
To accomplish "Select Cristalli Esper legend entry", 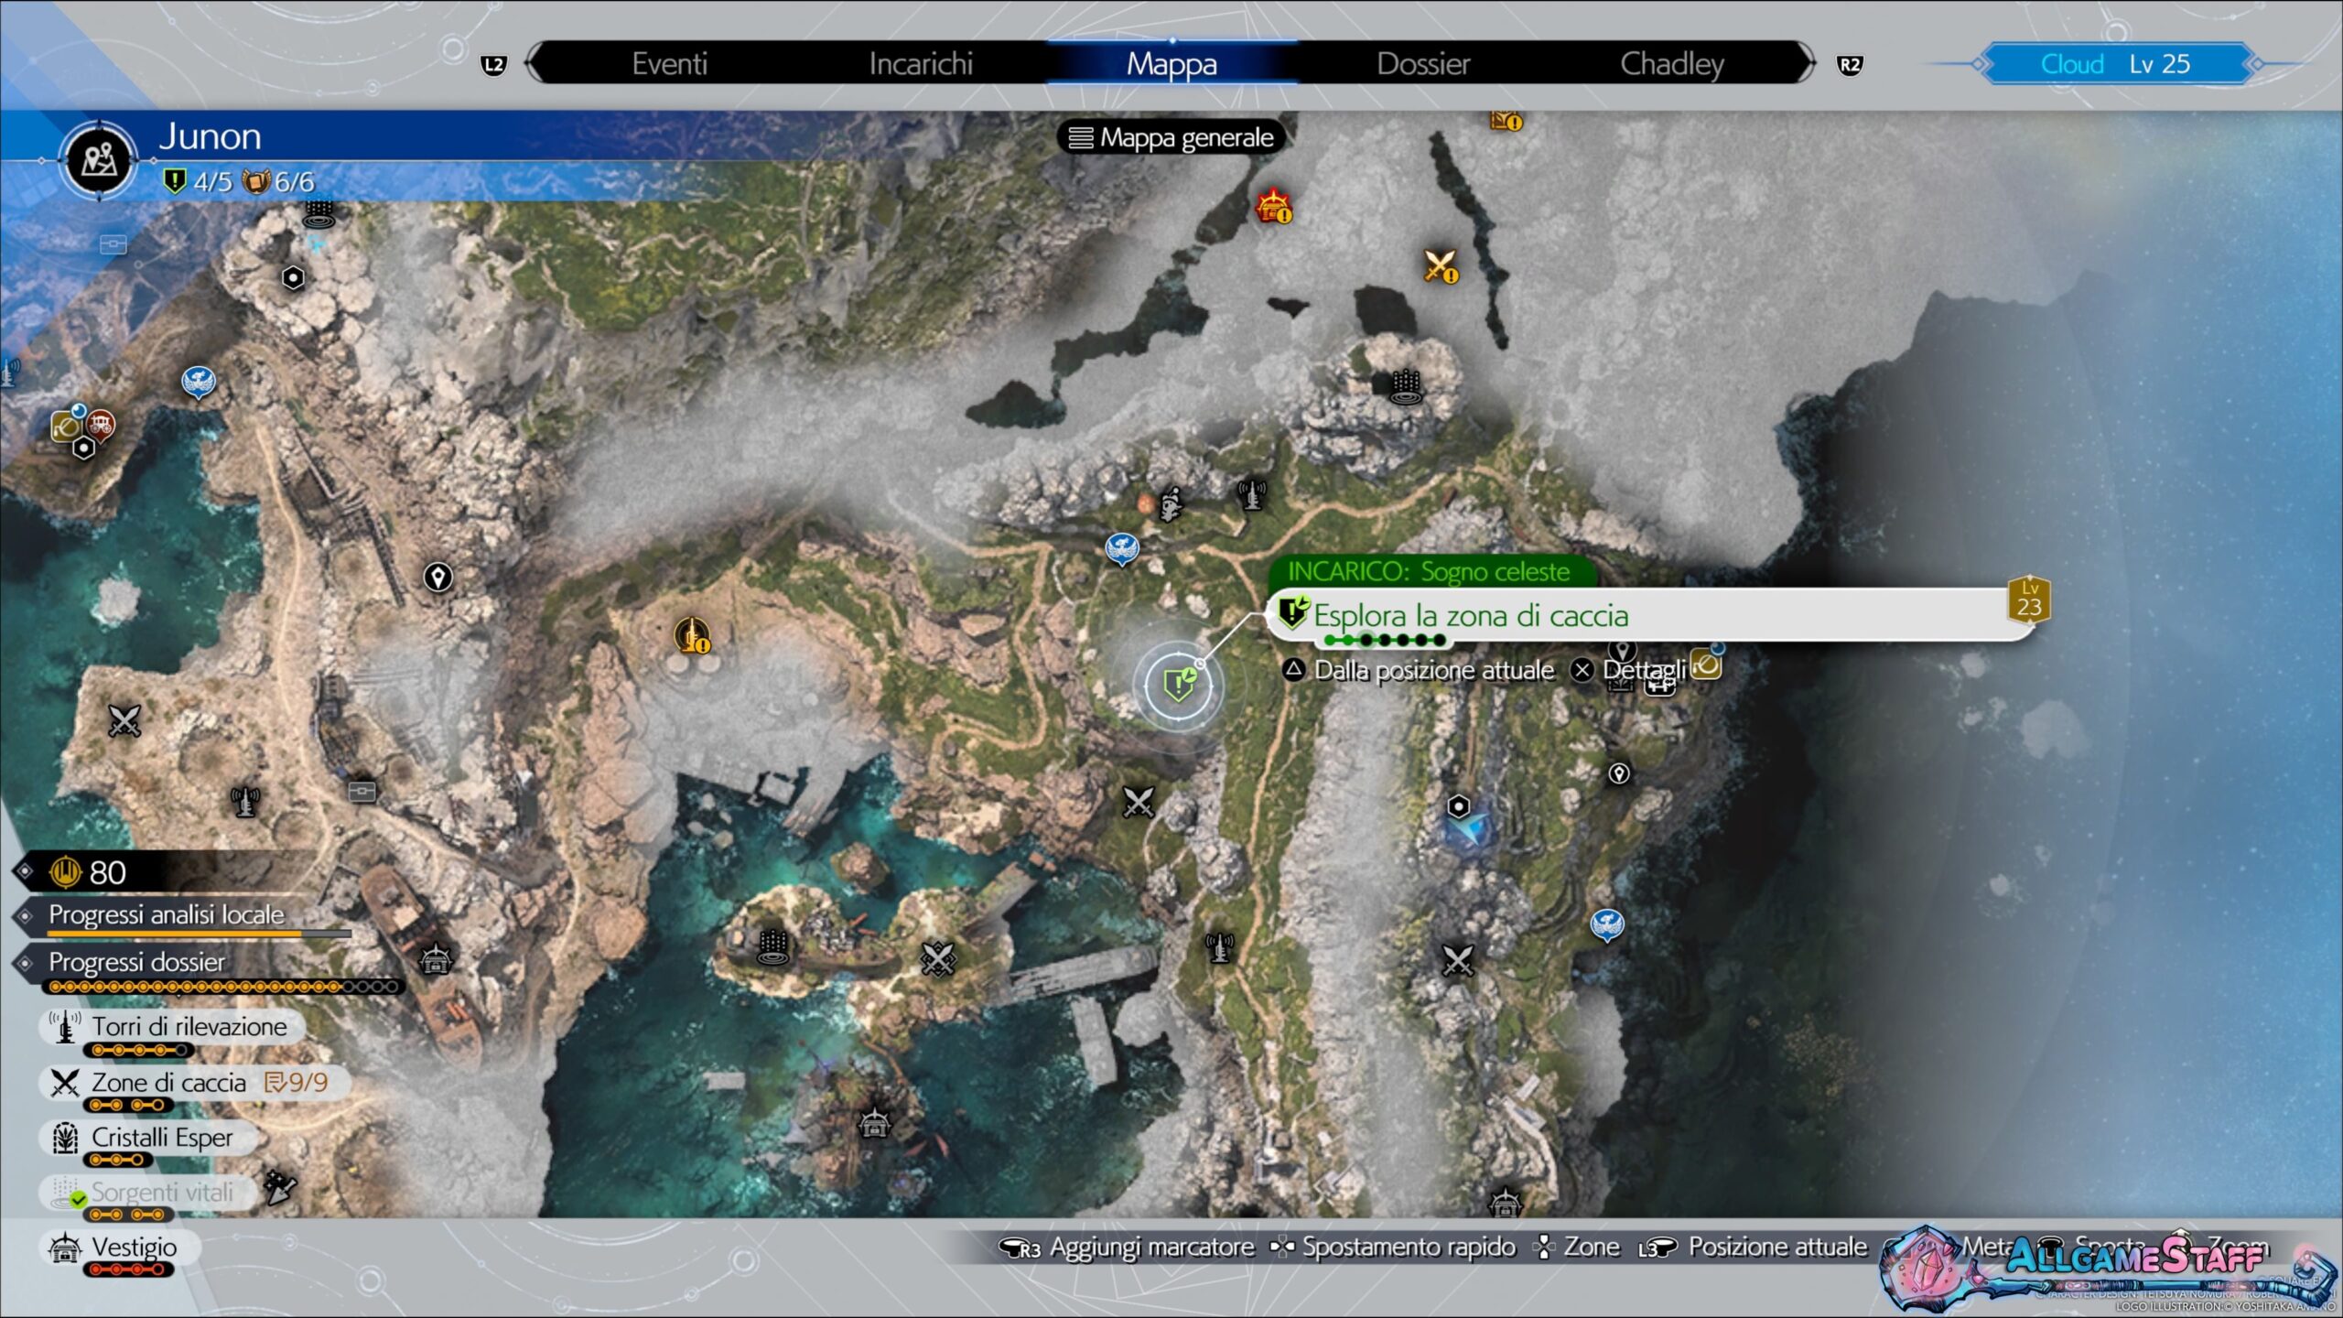I will 149,1138.
